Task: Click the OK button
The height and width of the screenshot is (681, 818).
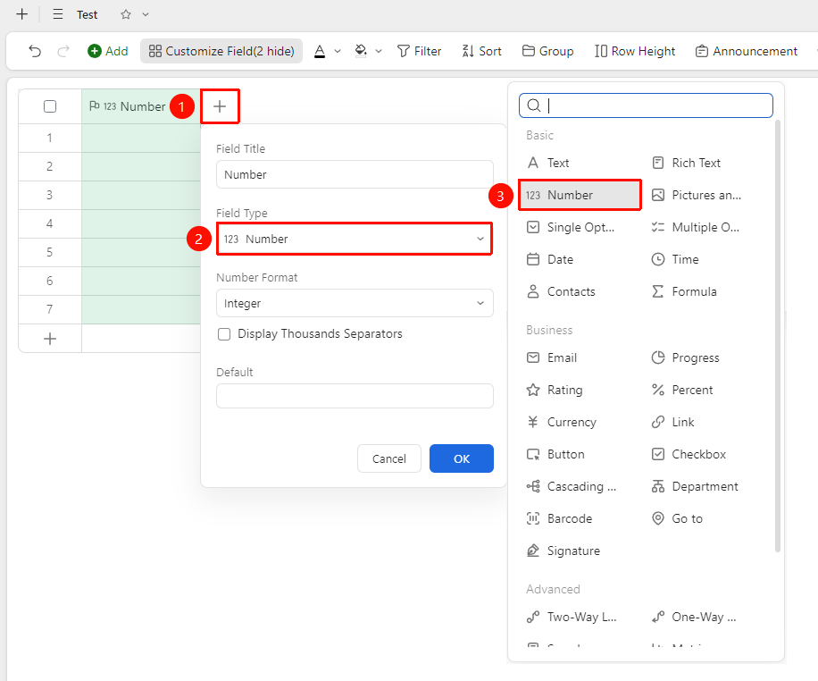Action: click(x=462, y=458)
